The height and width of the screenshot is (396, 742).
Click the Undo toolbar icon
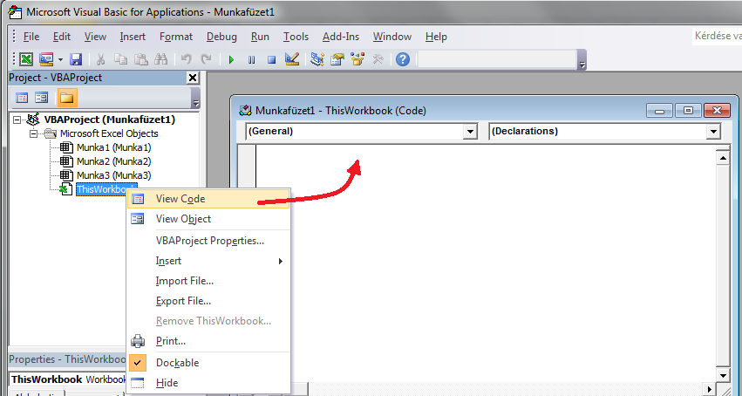(x=186, y=59)
